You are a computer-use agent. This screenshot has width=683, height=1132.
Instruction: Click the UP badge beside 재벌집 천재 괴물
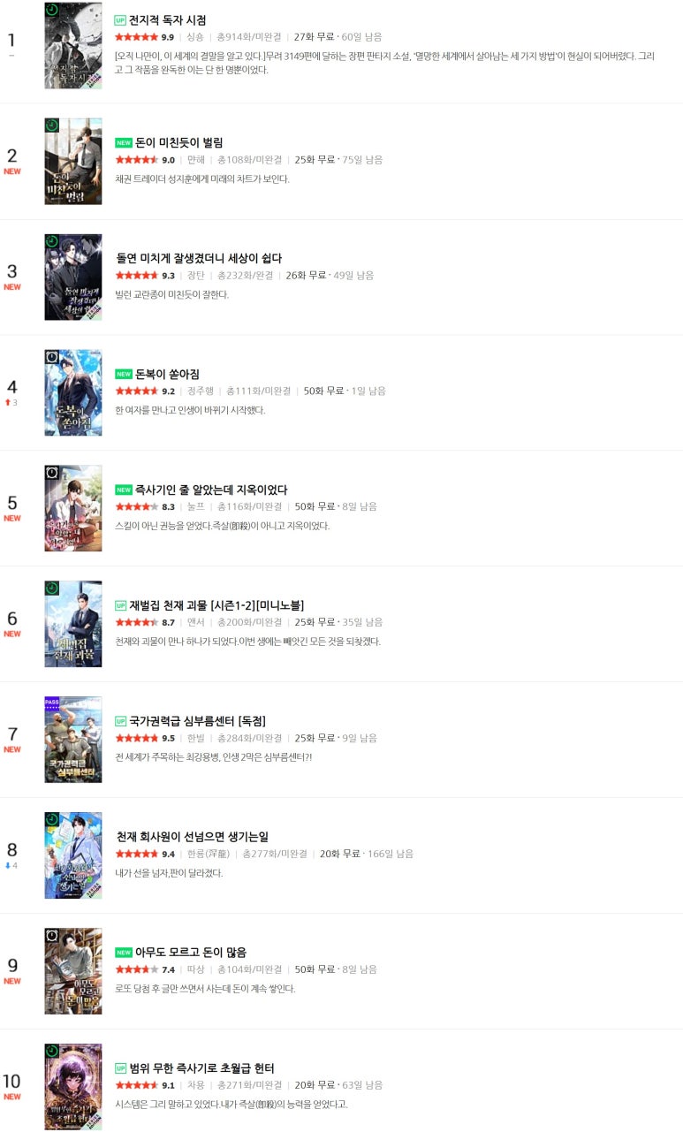pyautogui.click(x=120, y=606)
